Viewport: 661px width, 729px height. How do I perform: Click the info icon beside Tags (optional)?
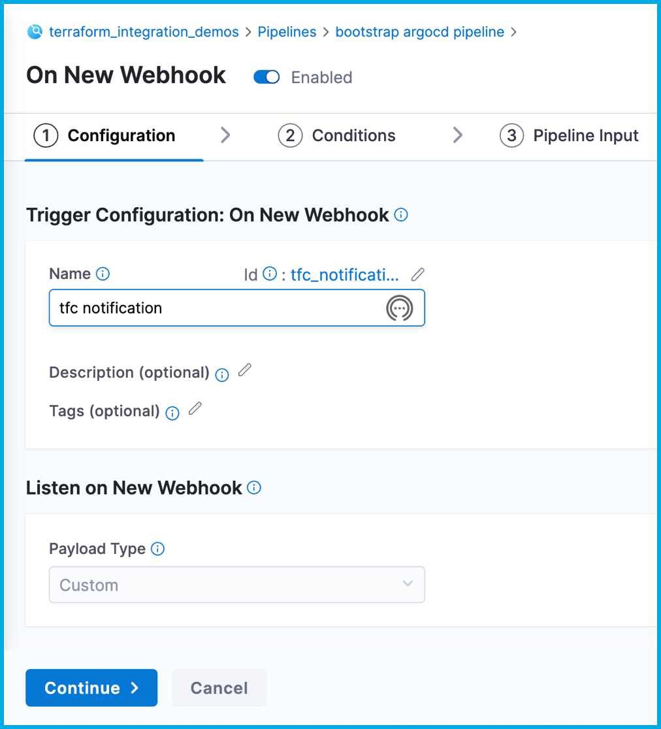tap(172, 413)
